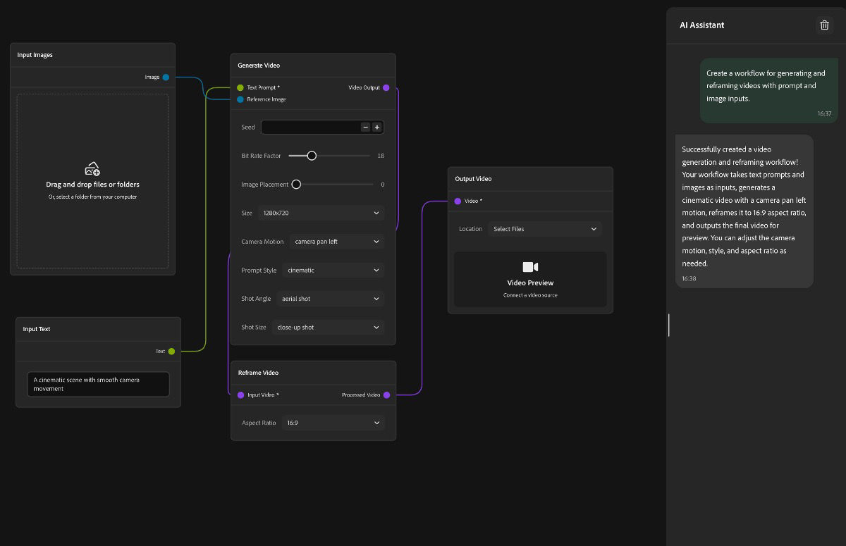Click the Processed Video output port

point(386,395)
